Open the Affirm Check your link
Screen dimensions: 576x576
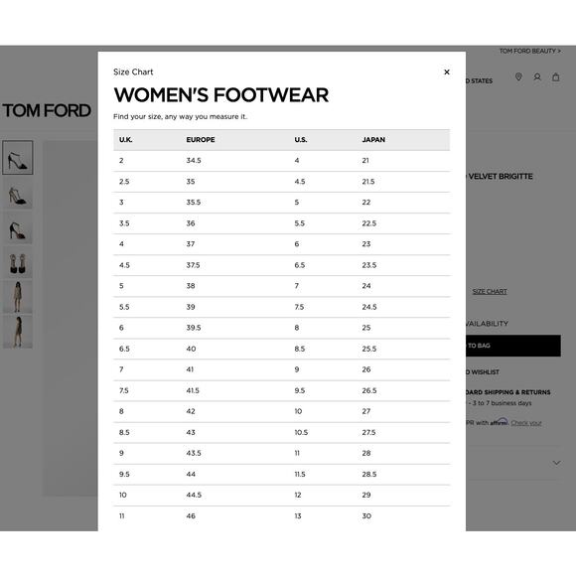click(x=526, y=423)
